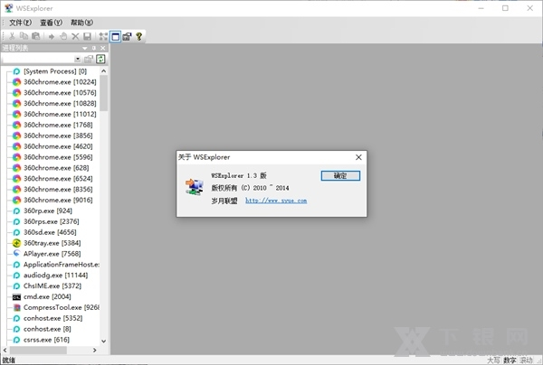Select 360chrome.exe [6524] process
The width and height of the screenshot is (543, 365).
58,178
